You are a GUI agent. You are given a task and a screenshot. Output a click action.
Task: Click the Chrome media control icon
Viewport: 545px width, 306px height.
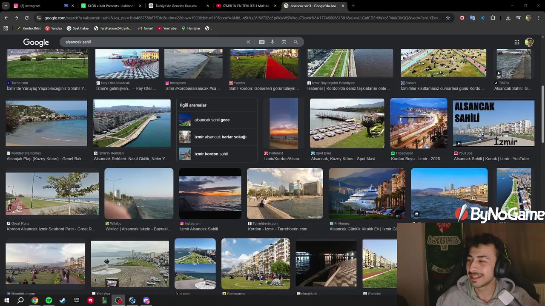tap(518, 18)
